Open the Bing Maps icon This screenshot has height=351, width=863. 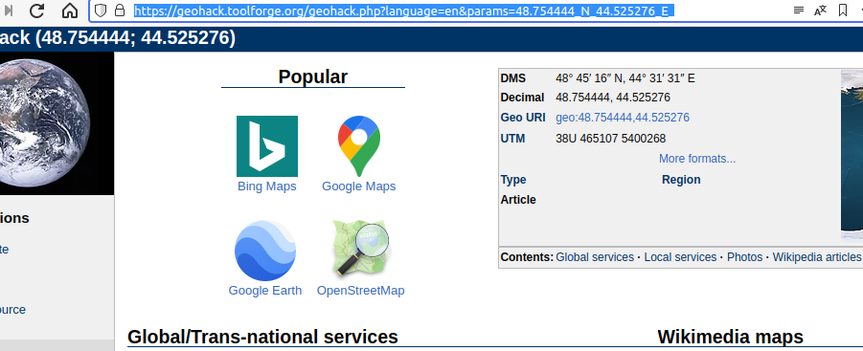[267, 146]
